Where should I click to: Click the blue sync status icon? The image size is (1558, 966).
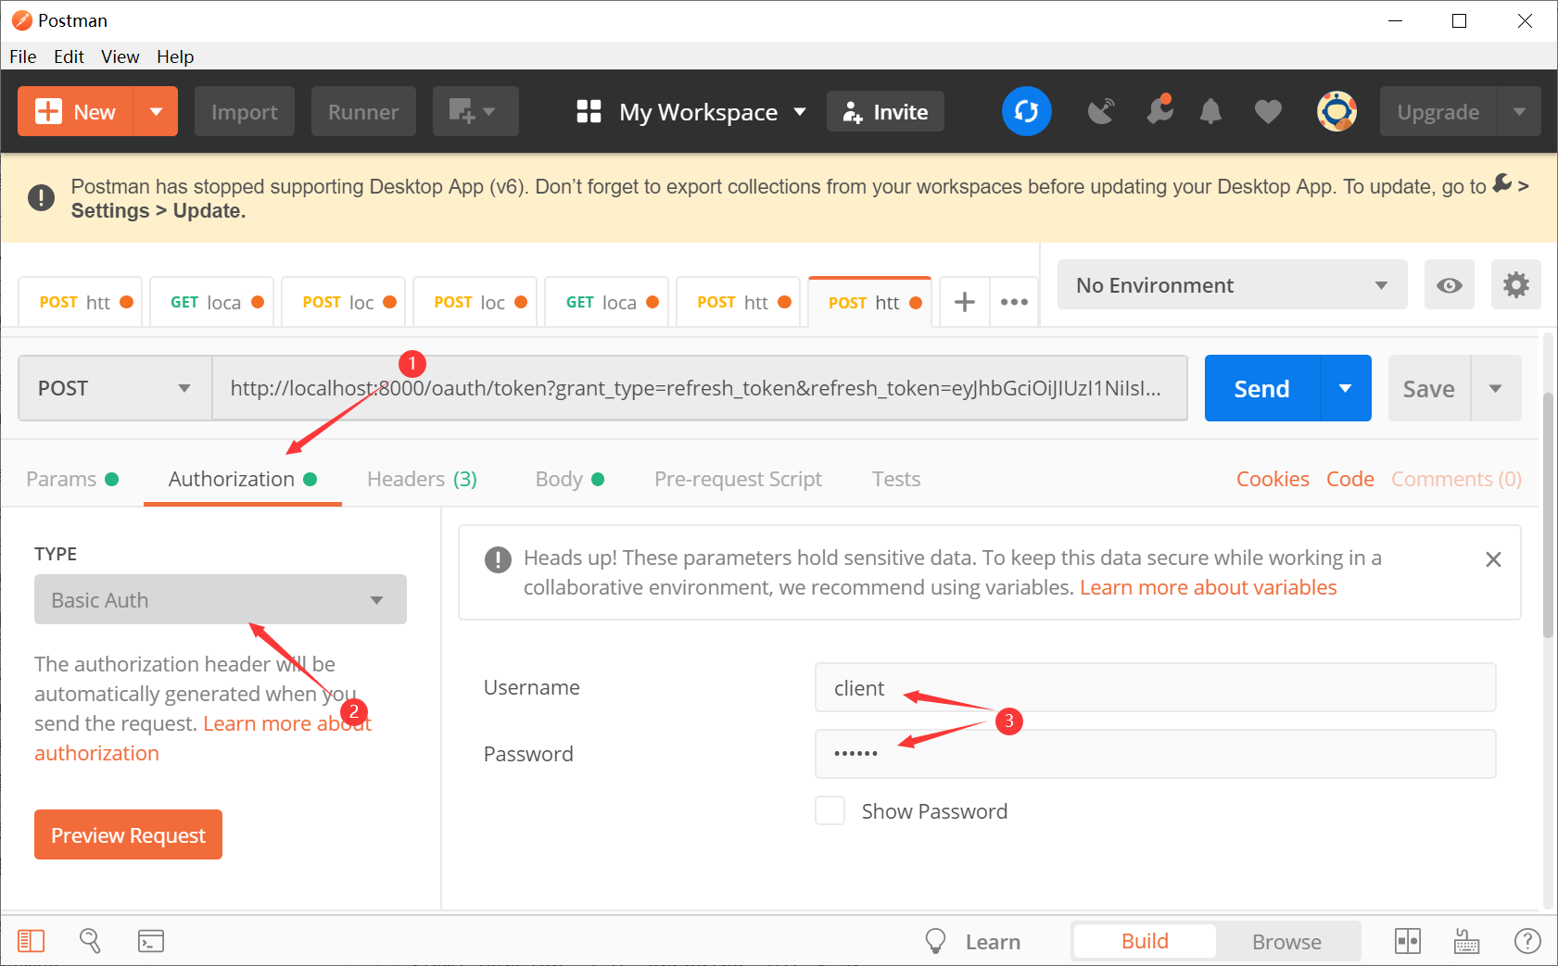click(1027, 111)
